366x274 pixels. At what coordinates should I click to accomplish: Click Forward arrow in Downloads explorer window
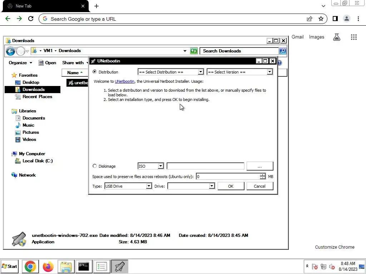point(20,51)
